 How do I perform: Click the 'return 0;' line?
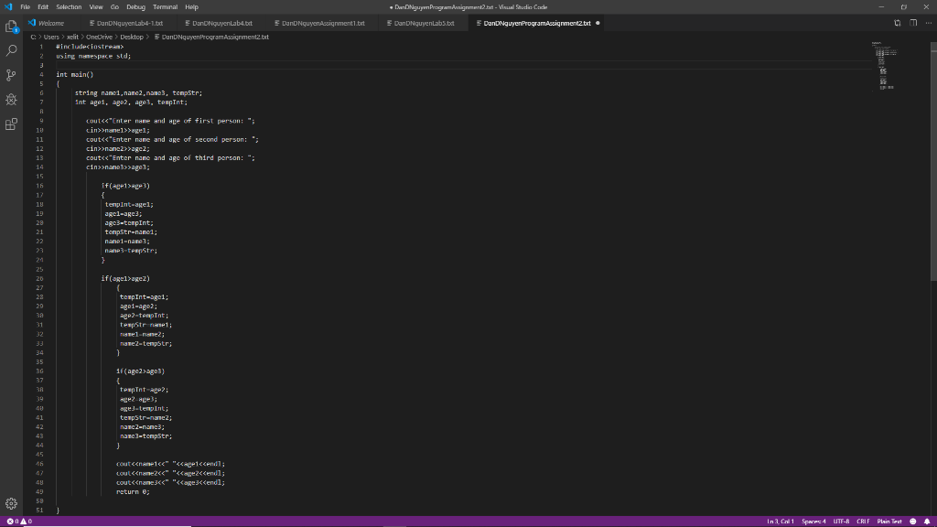(133, 491)
